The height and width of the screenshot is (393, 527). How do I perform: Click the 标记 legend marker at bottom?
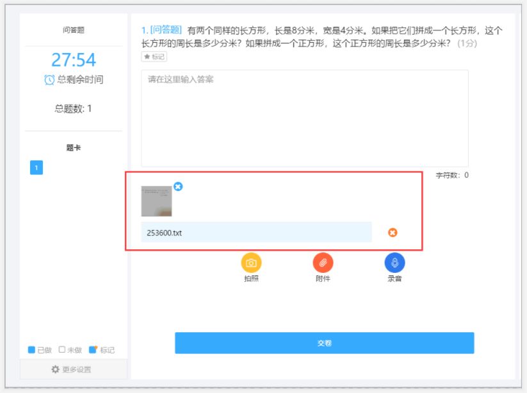pyautogui.click(x=93, y=350)
